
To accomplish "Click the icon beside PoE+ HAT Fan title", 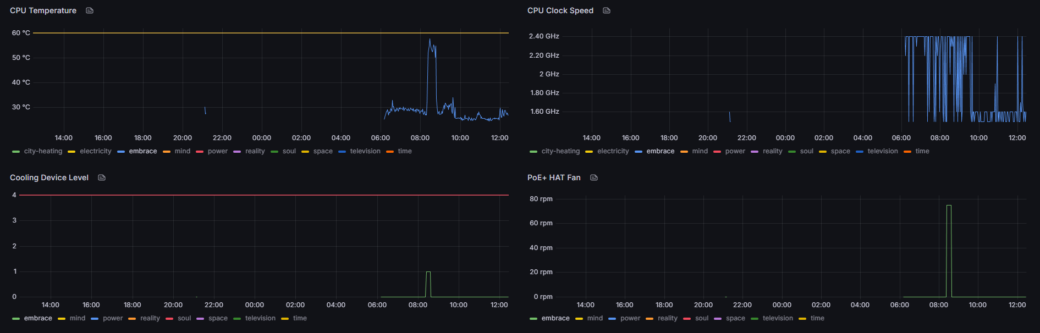I will coord(594,177).
